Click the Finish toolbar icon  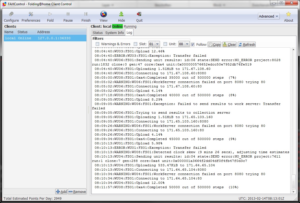86,17
